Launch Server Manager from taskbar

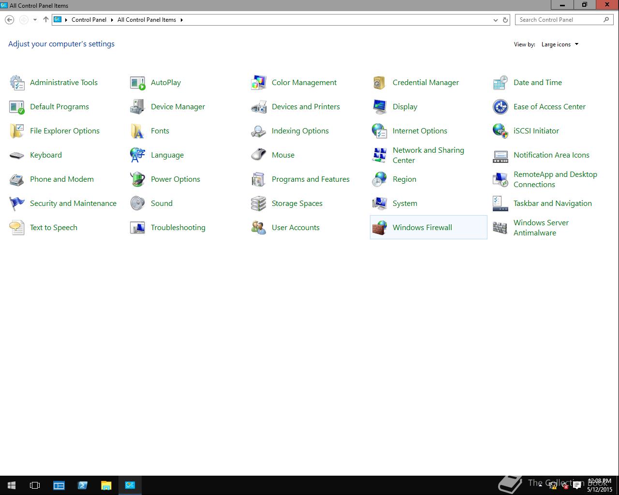[x=59, y=485]
